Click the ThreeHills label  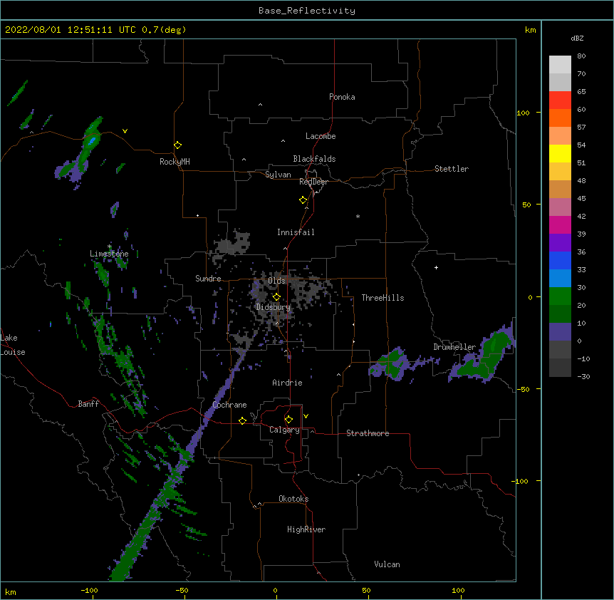point(383,298)
